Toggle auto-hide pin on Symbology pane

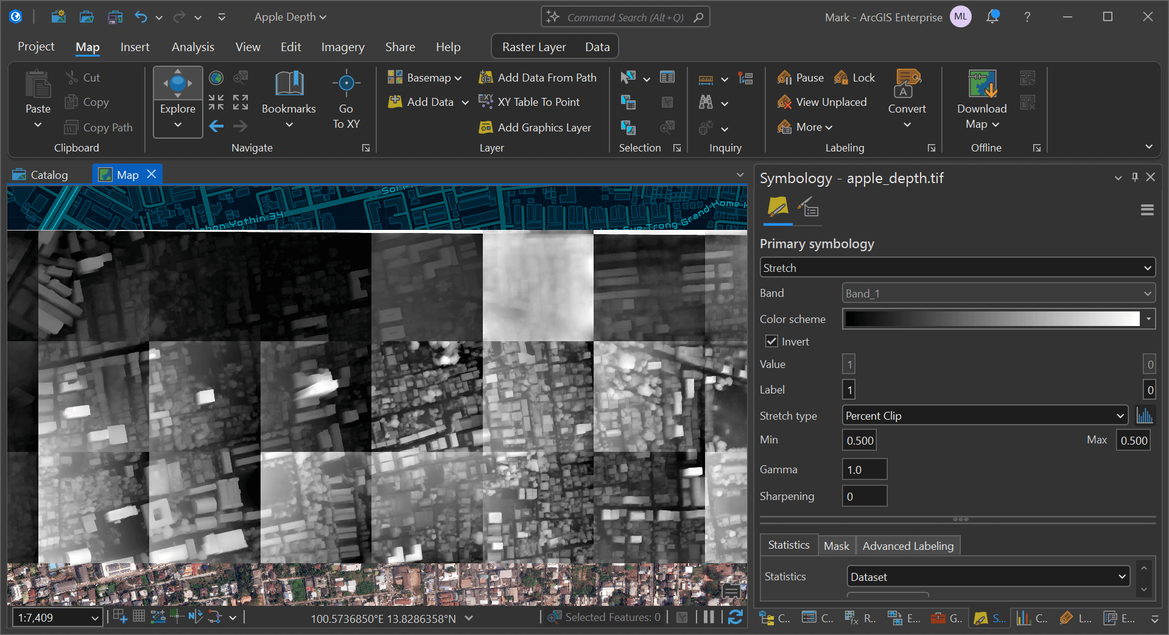tap(1134, 177)
